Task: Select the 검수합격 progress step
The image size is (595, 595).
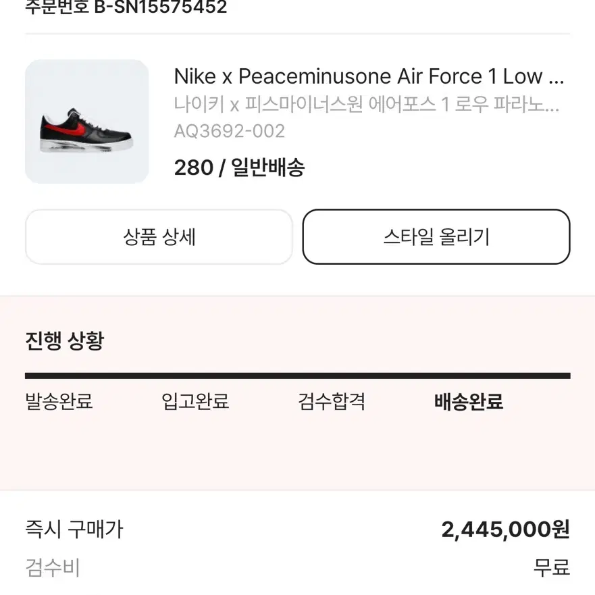Action: pos(332,401)
